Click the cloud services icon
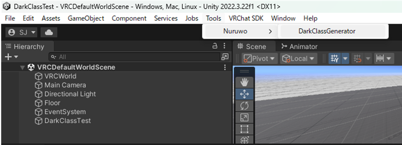The image size is (402, 145). click(x=49, y=32)
